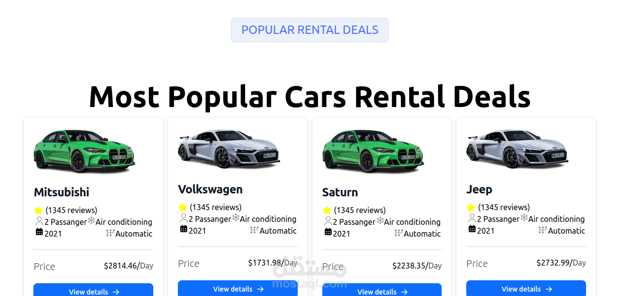The width and height of the screenshot is (620, 296).
Task: Click the calendar icon on Jeep card
Action: point(472,229)
